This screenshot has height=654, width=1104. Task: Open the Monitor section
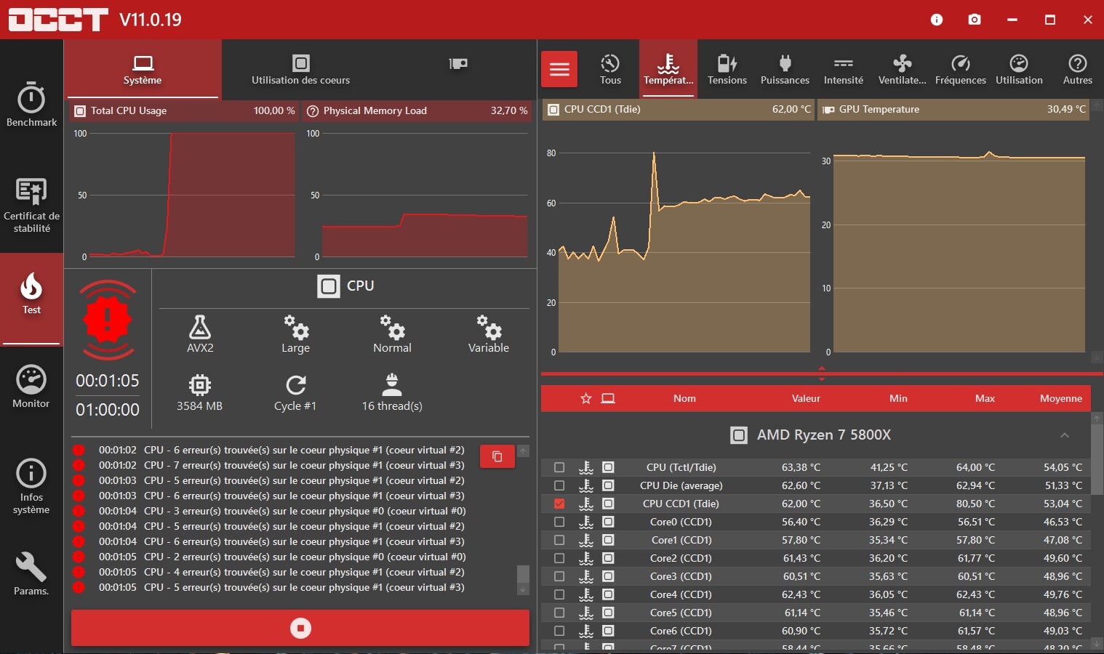[31, 387]
